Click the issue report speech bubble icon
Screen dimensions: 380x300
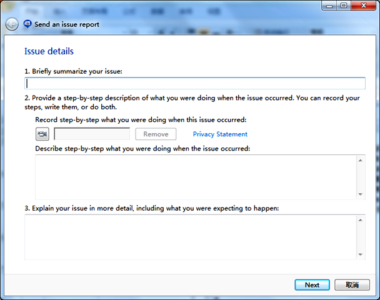[x=27, y=24]
